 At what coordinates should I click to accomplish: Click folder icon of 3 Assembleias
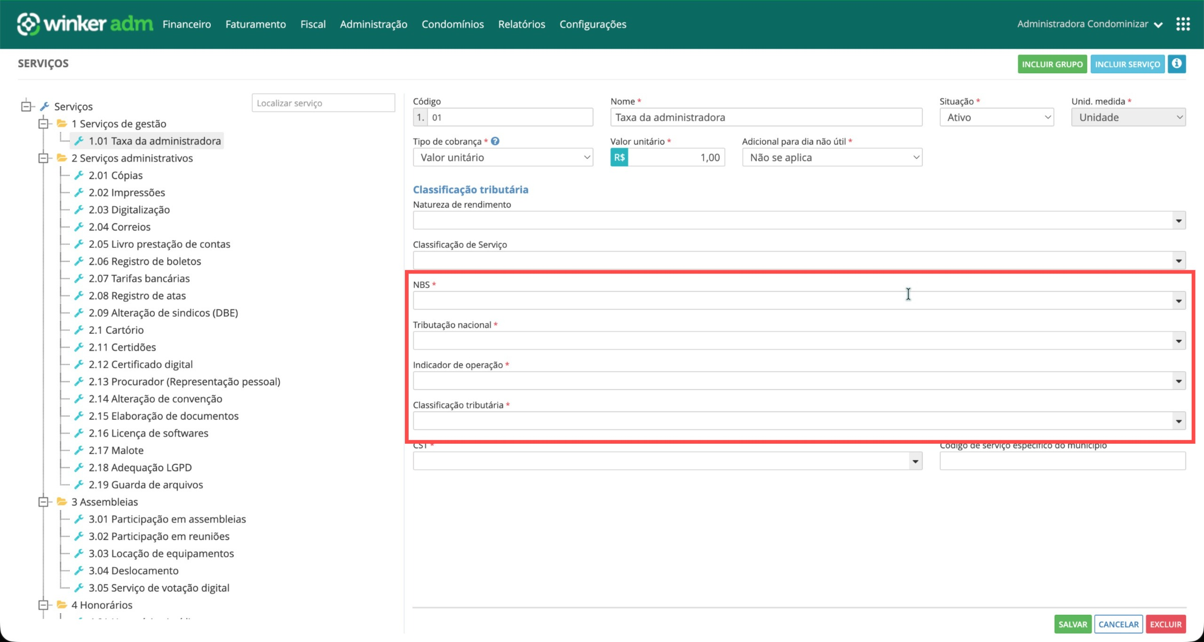(x=62, y=502)
